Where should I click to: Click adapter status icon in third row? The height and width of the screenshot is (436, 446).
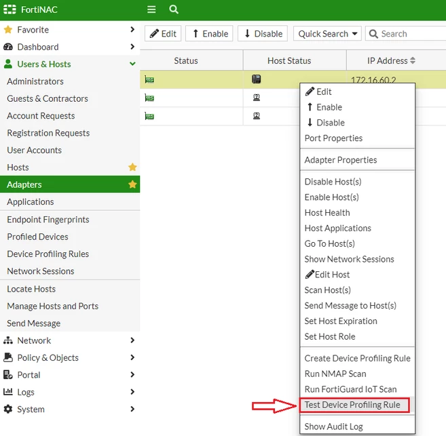149,116
